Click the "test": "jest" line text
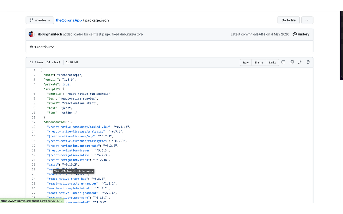 click(x=60, y=108)
